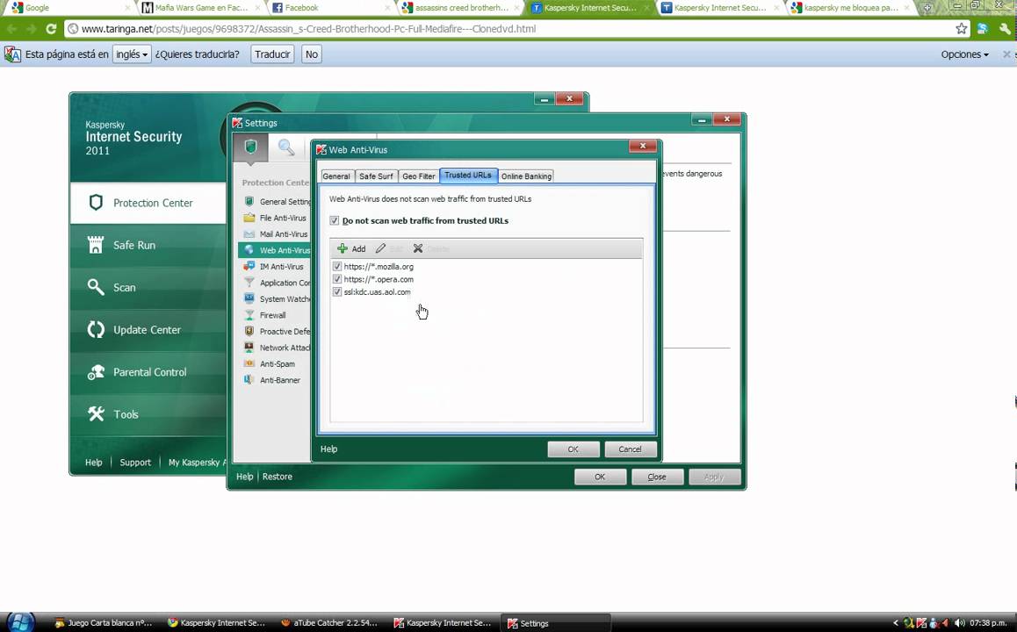Viewport: 1017px width, 632px height.
Task: Click volume icon in system tray
Action: 959,623
